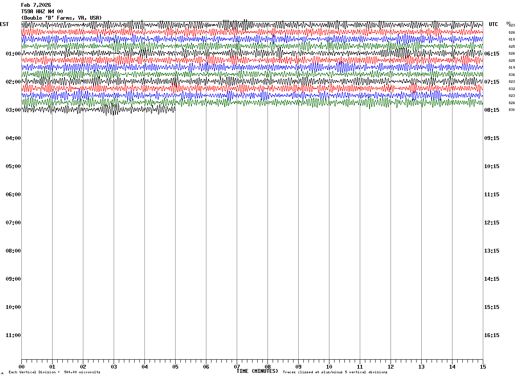Viewport: 517px width, 378px height.
Task: Click minute tick label '00' on bottom axis
Action: [x=21, y=367]
